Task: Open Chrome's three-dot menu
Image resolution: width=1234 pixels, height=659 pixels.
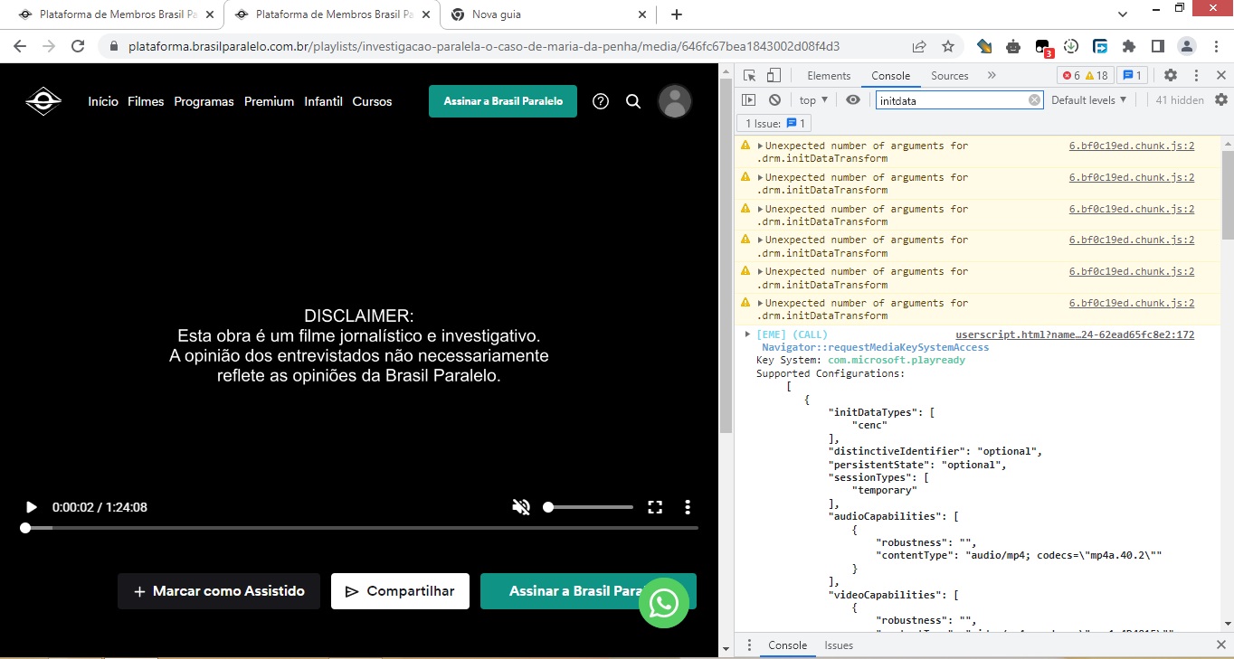Action: pyautogui.click(x=1216, y=46)
